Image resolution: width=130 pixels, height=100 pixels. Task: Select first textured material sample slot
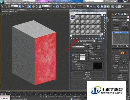click(73, 17)
